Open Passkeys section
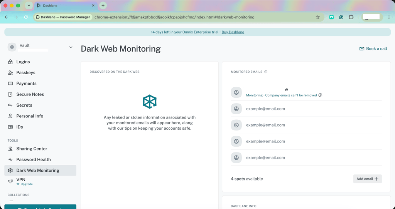Viewport: 395px width, 209px height. [x=40, y=72]
